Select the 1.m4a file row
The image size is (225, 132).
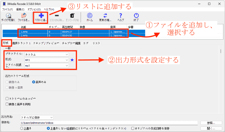[74, 32]
